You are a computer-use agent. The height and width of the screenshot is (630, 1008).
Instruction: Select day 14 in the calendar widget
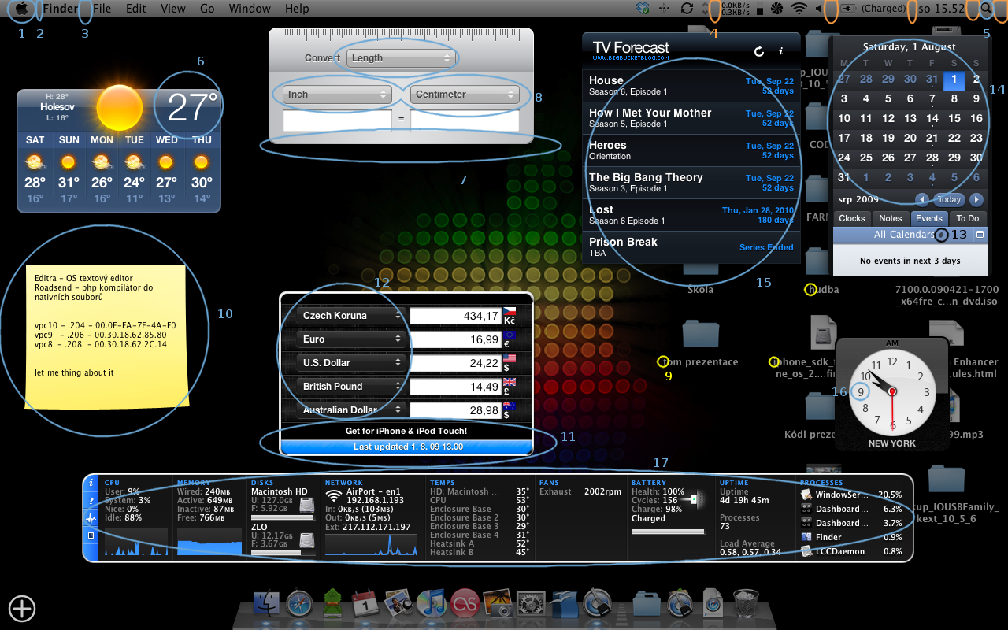932,118
